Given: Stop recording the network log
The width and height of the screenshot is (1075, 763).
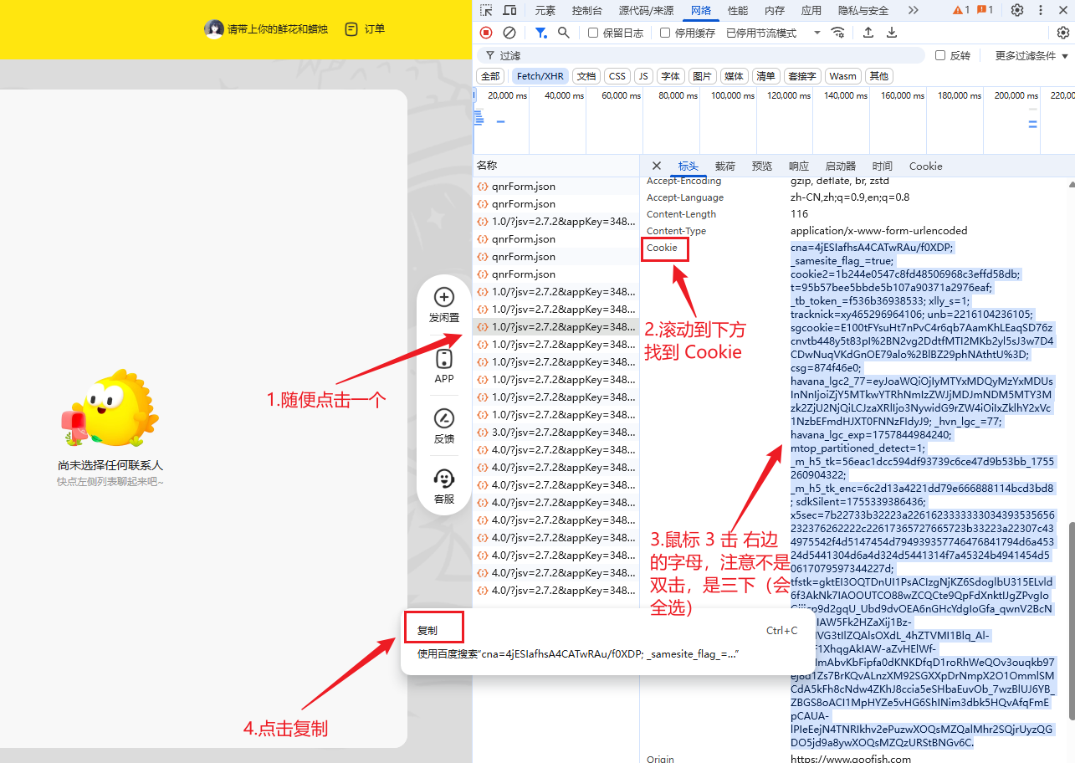Looking at the screenshot, I should (x=486, y=33).
